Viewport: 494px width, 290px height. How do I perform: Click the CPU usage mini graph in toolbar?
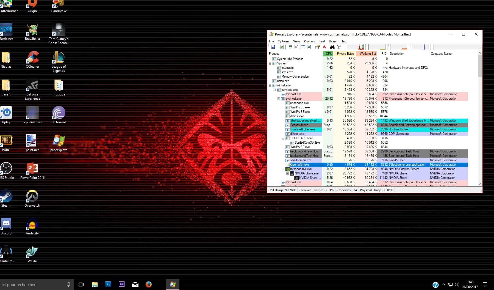coord(355,47)
